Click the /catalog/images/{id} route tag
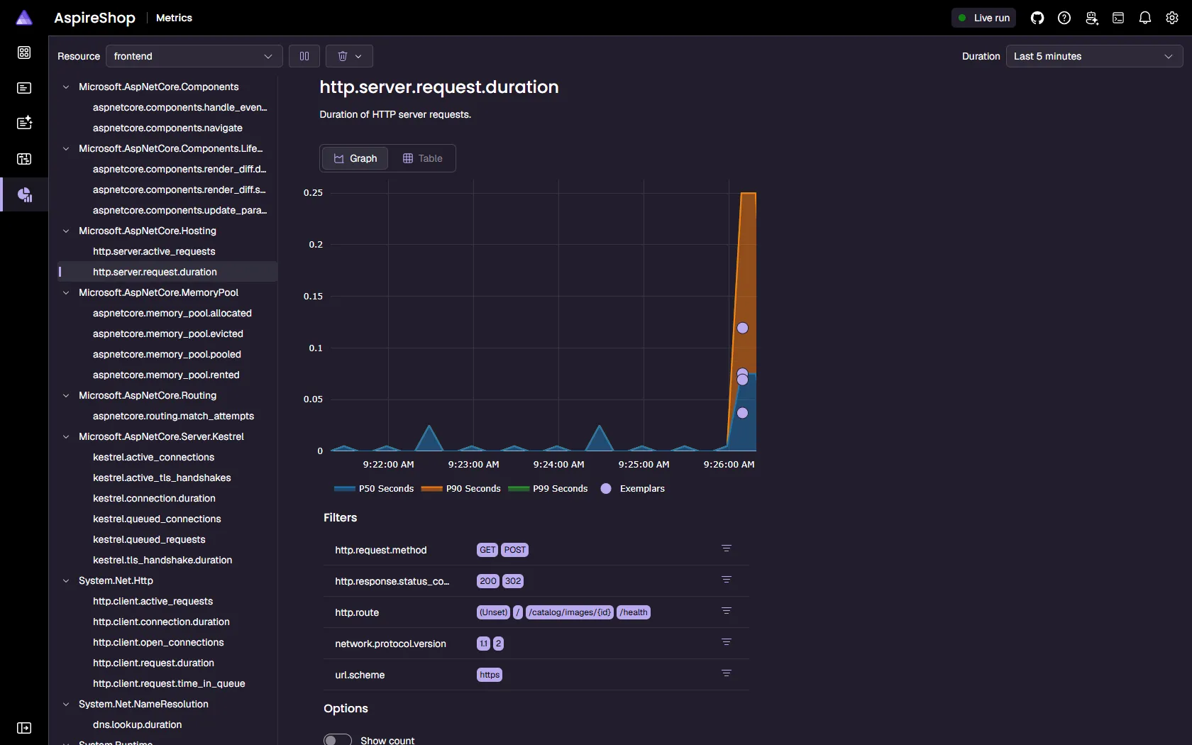This screenshot has width=1192, height=745. coord(570,612)
